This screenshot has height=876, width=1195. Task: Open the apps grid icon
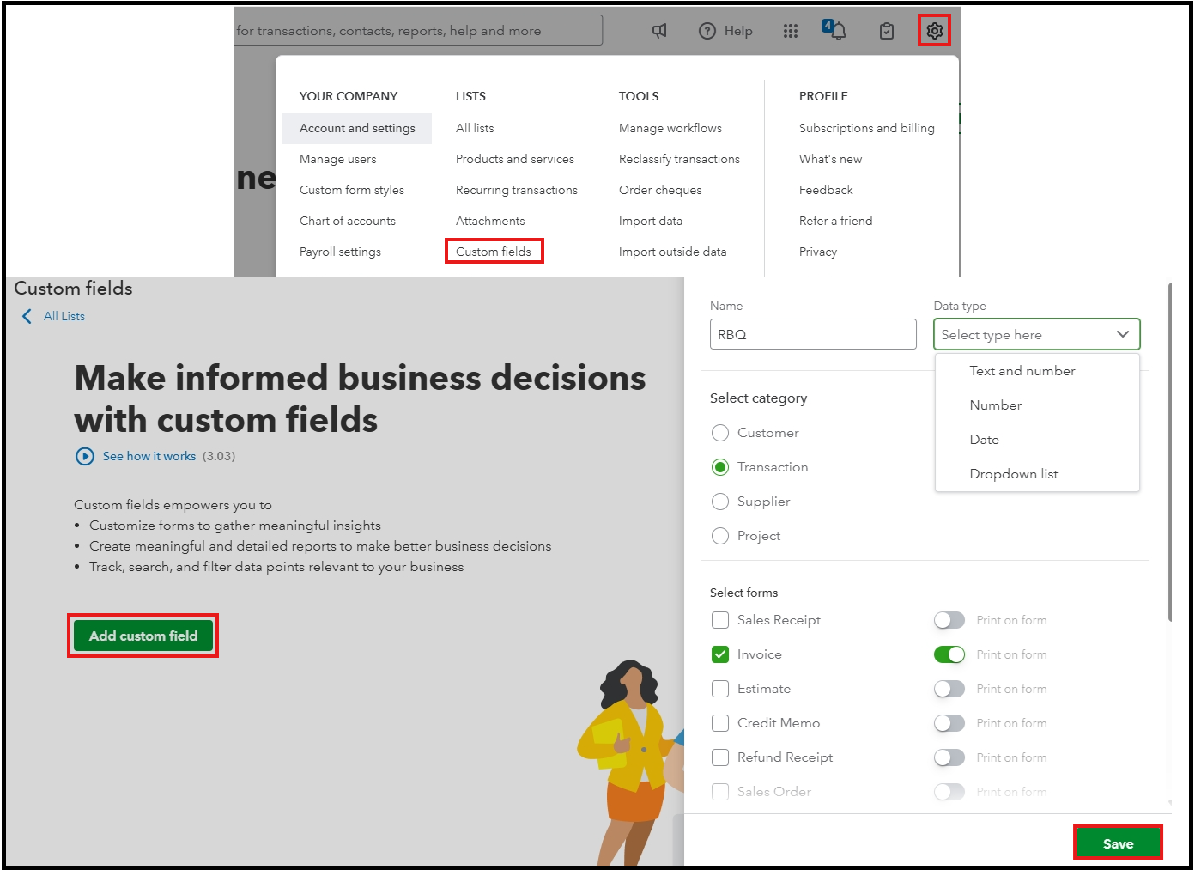(791, 31)
